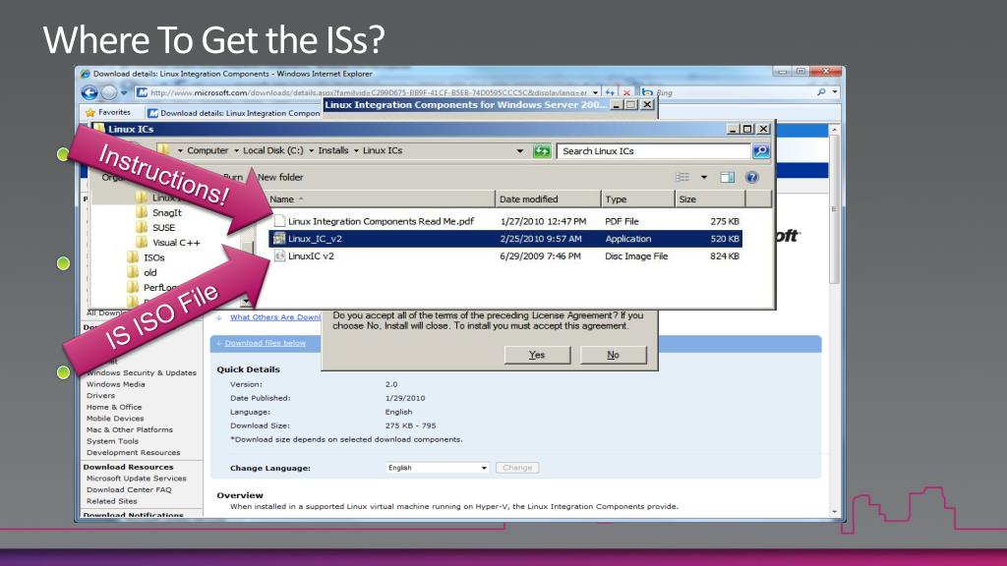Click the green refresh button in Linux ICs window
The width and height of the screenshot is (1007, 566).
tap(542, 150)
